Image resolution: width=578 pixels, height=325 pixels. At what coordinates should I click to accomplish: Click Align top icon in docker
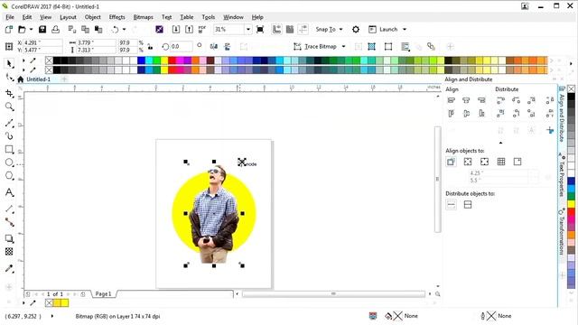pos(452,114)
